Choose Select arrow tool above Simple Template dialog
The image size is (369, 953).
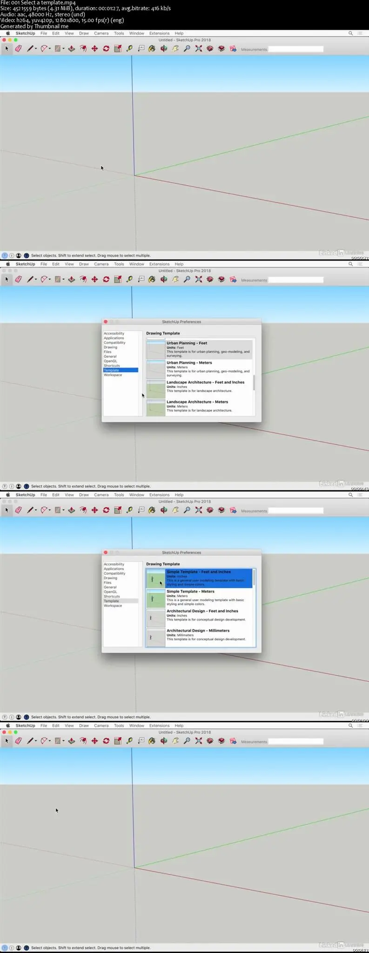(x=7, y=510)
